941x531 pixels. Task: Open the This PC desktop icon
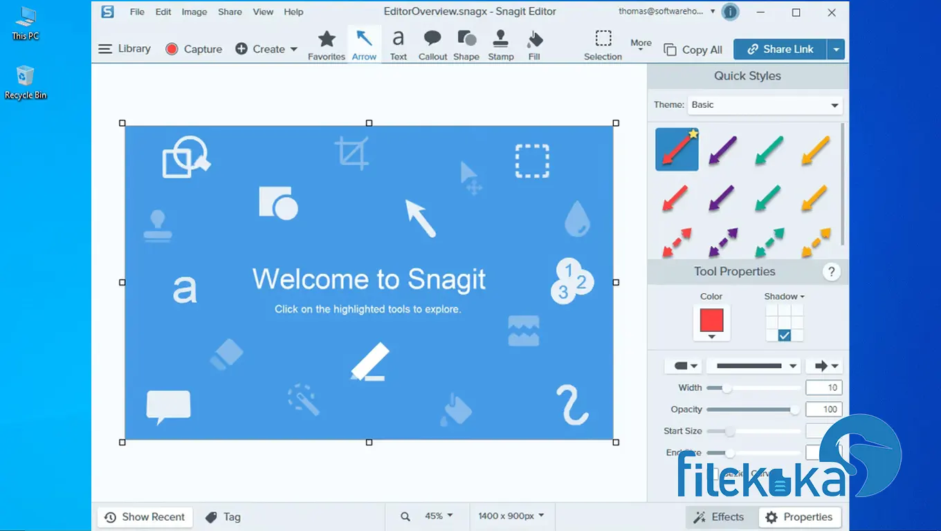tap(25, 23)
